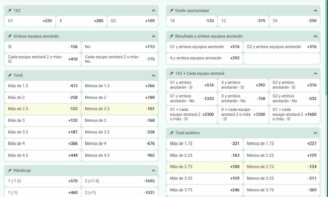This screenshot has height=197, width=328.
Task: Bet on 12 double chance -379
Action: 243,21
